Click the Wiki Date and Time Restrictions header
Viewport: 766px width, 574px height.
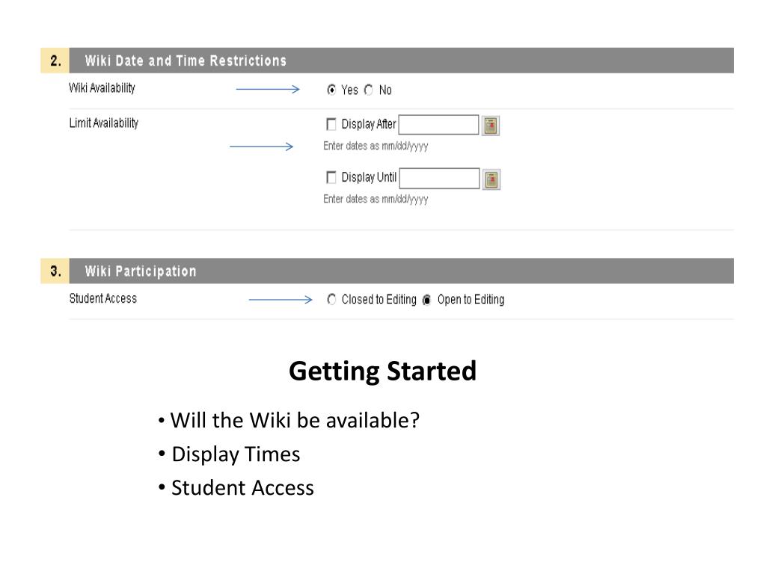click(x=402, y=61)
